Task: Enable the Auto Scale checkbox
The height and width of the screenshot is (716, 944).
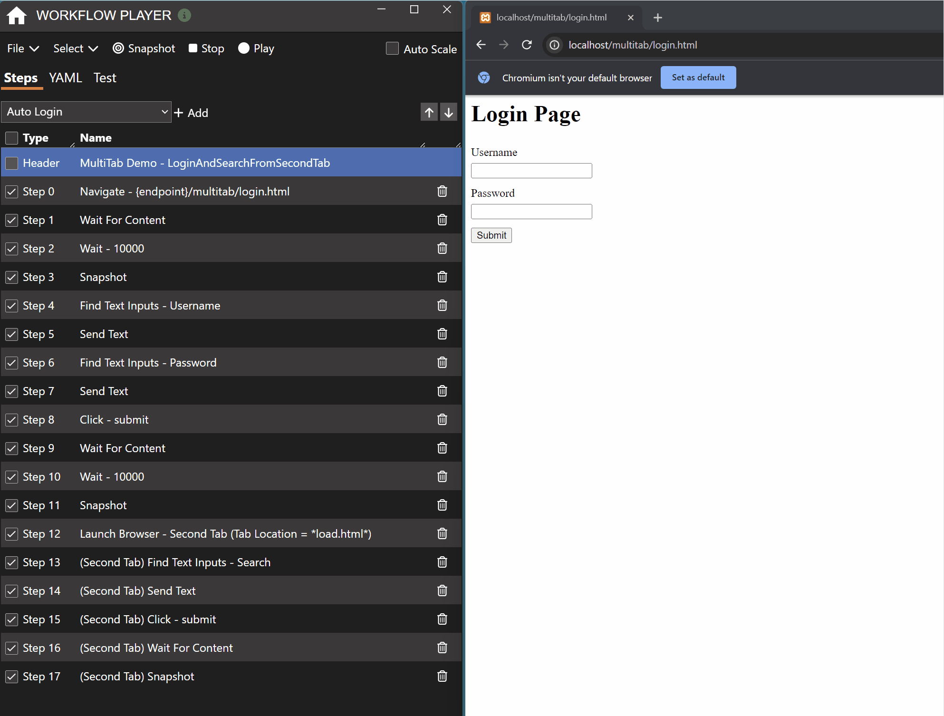Action: click(x=392, y=49)
